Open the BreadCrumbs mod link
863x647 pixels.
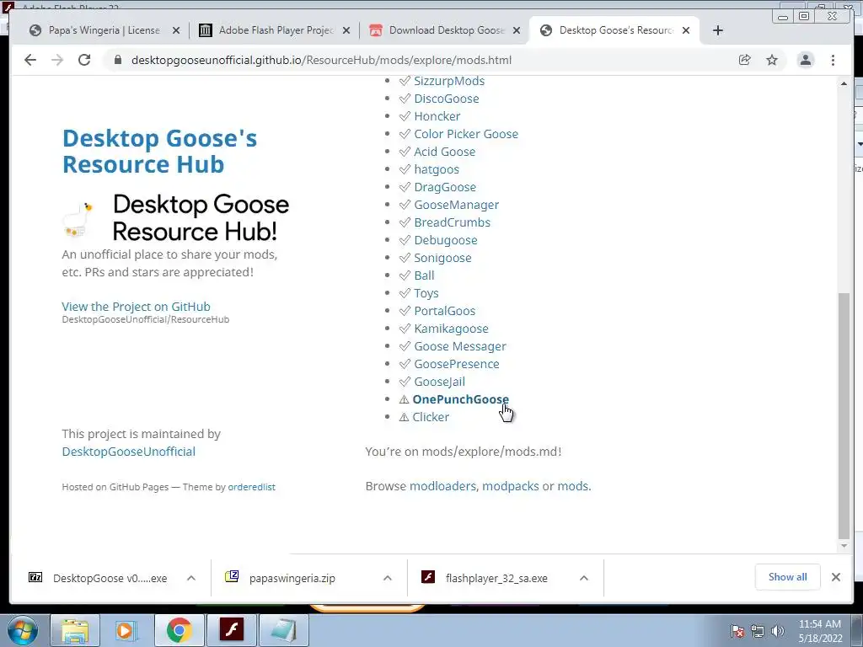pyautogui.click(x=452, y=222)
